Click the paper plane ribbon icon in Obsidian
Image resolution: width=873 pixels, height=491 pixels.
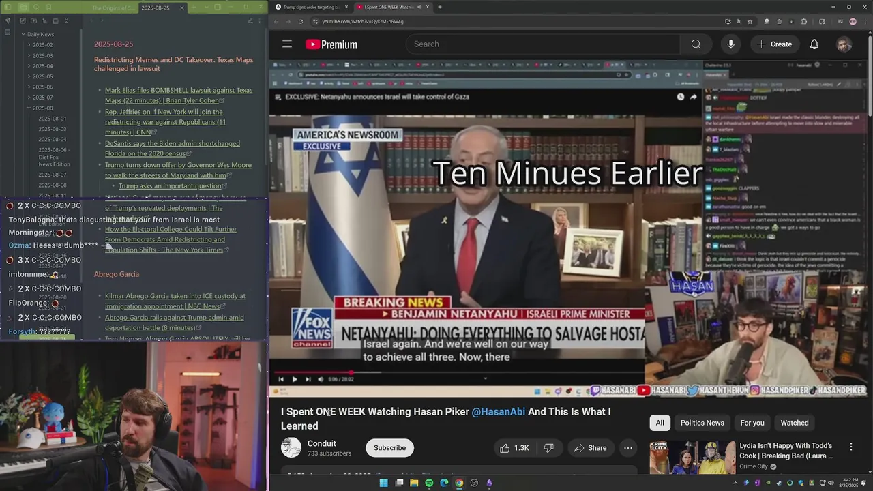click(x=8, y=20)
